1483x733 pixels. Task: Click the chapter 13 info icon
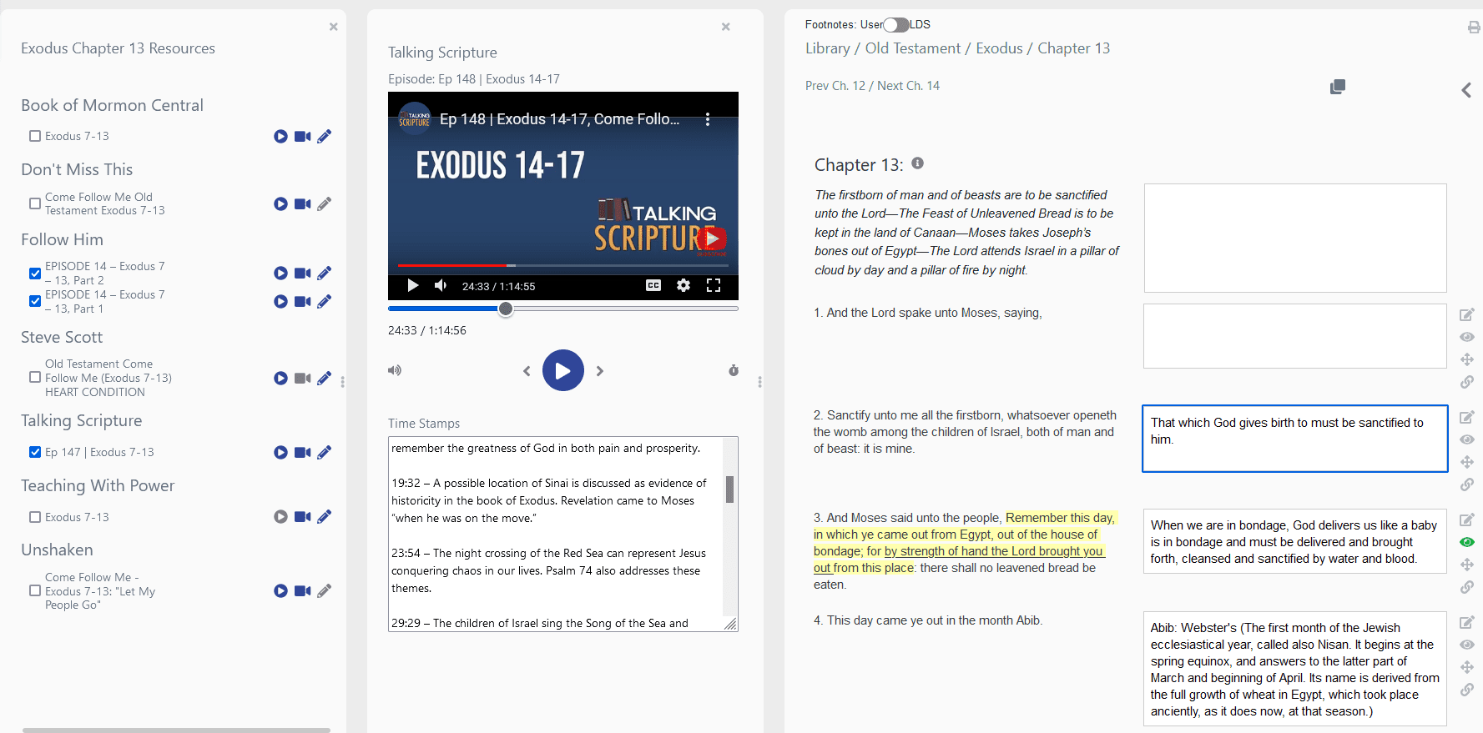917,163
